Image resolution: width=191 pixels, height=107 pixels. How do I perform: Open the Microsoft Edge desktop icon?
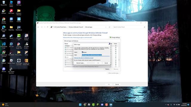(x=4, y=29)
